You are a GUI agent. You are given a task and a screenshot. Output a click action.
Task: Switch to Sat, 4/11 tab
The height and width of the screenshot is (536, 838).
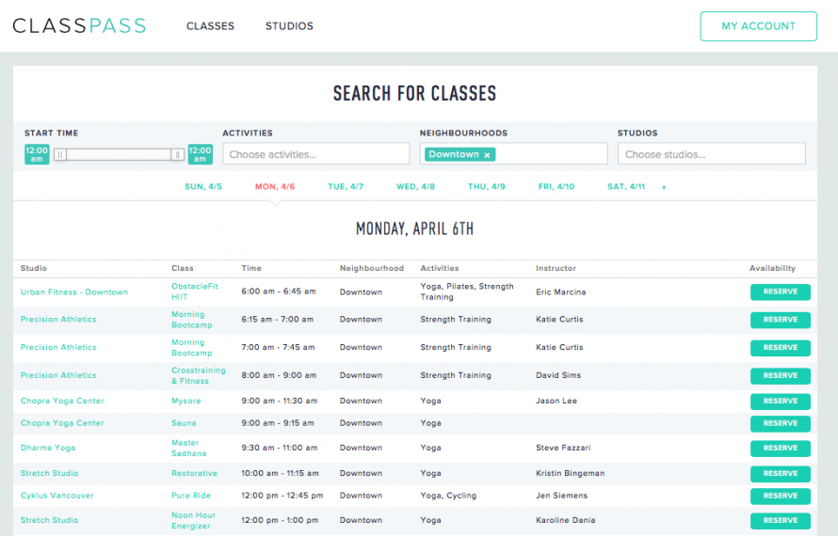(626, 186)
